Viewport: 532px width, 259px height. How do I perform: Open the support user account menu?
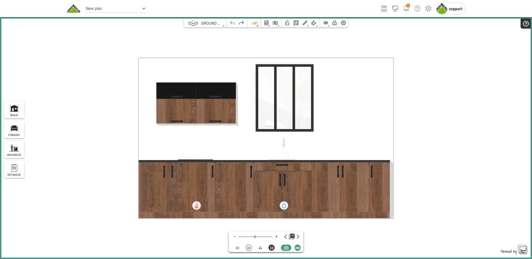451,9
